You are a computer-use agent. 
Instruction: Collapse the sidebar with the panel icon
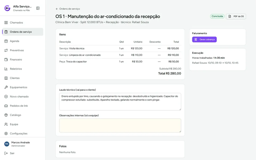[x=38, y=8]
